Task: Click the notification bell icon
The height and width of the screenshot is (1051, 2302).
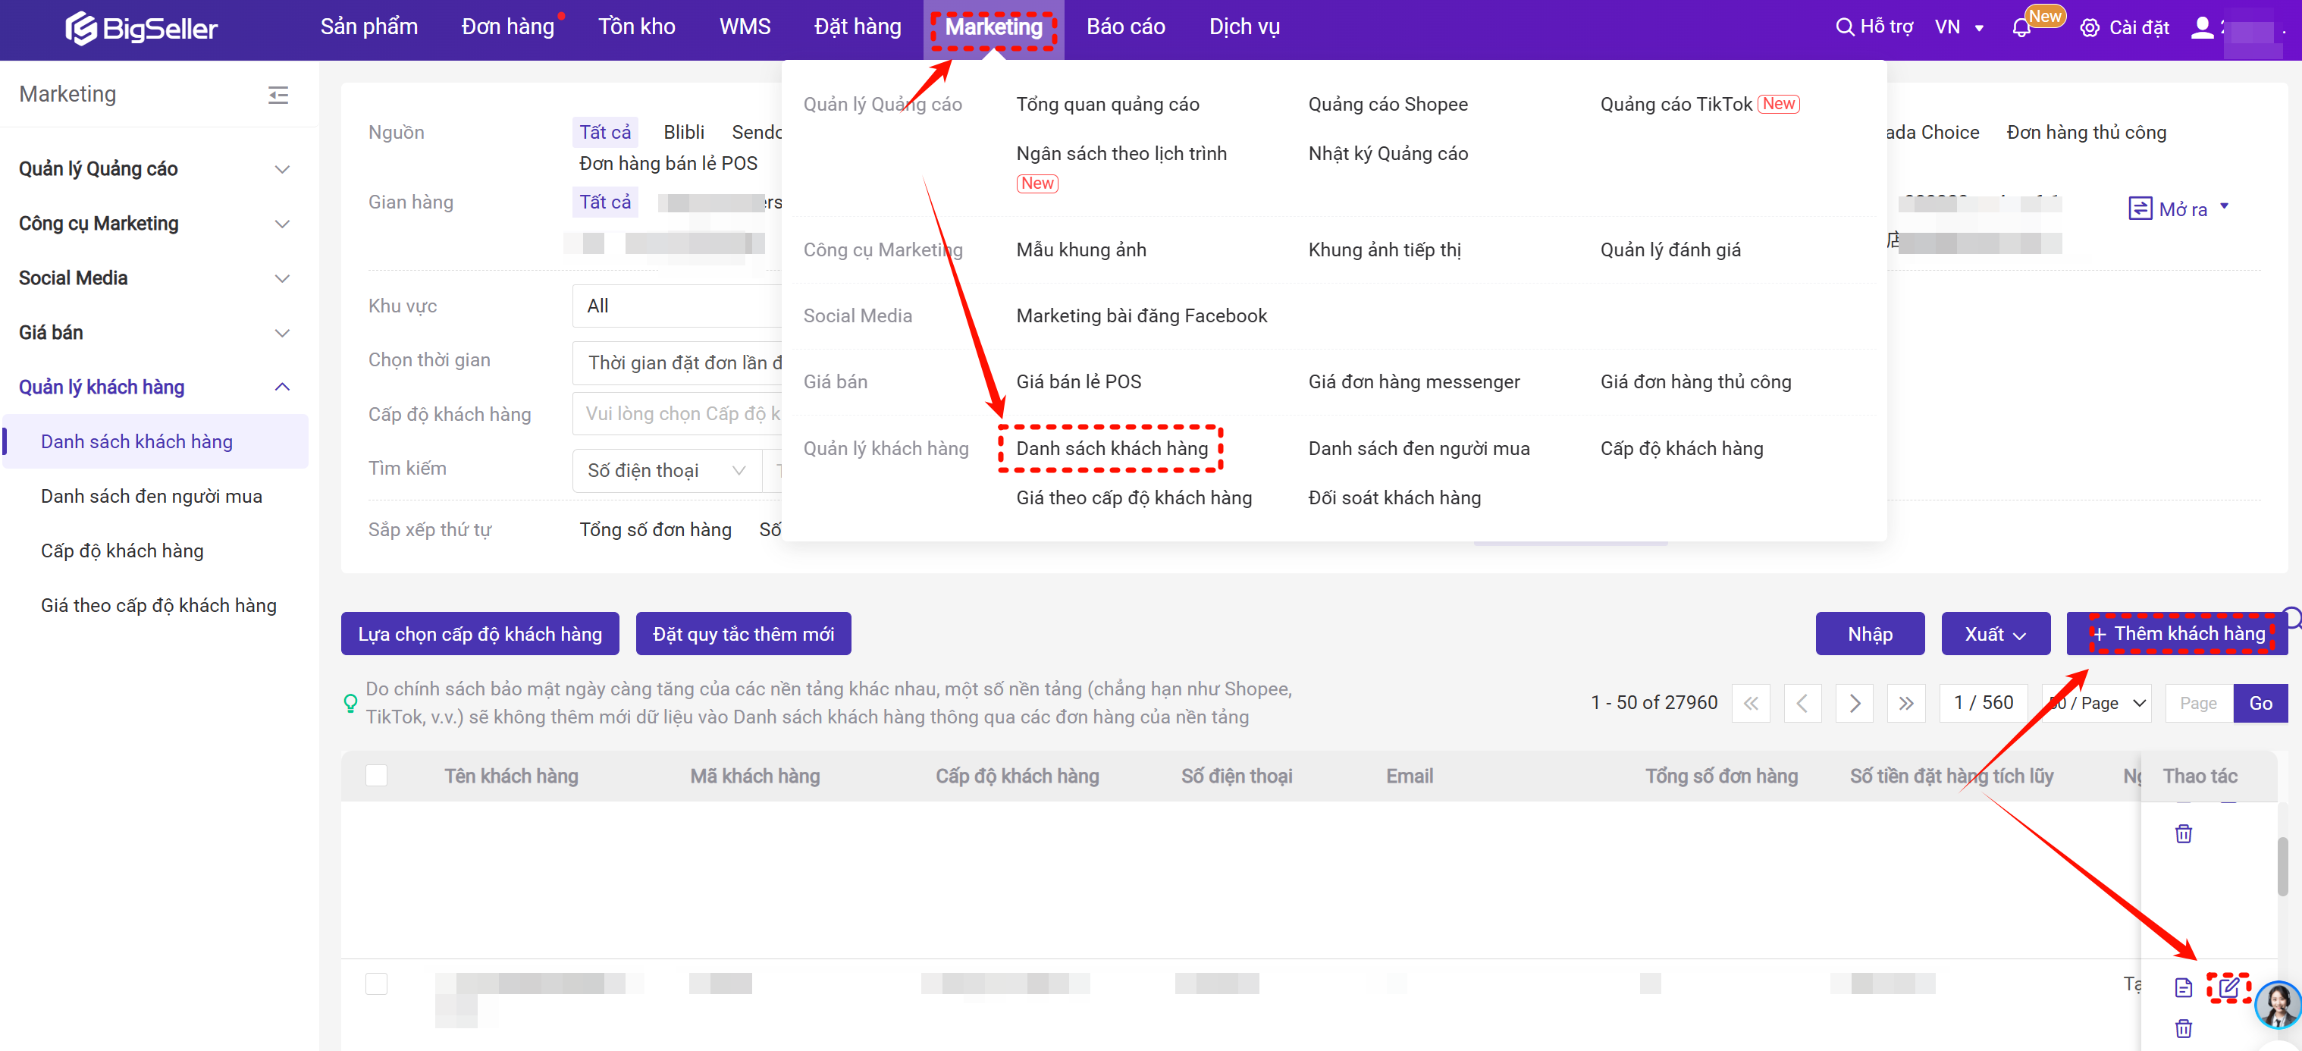Action: pos(2021,28)
